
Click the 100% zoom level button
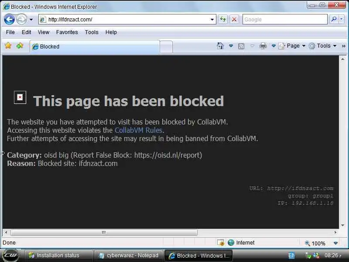coord(315,243)
